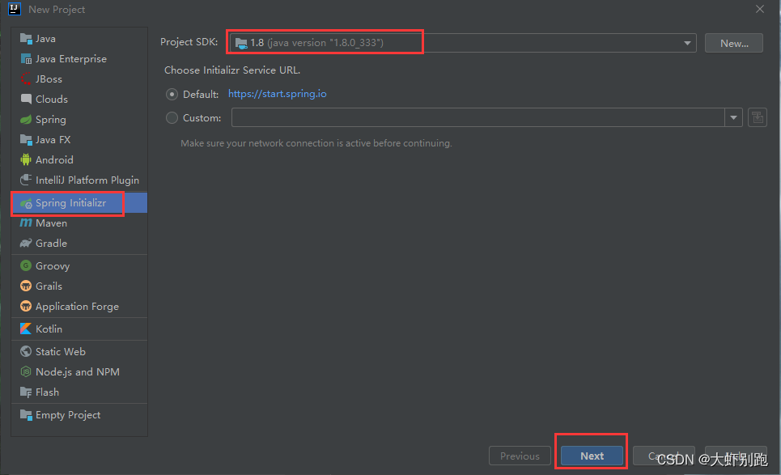Expand the Custom URL history dropdown

(x=734, y=117)
